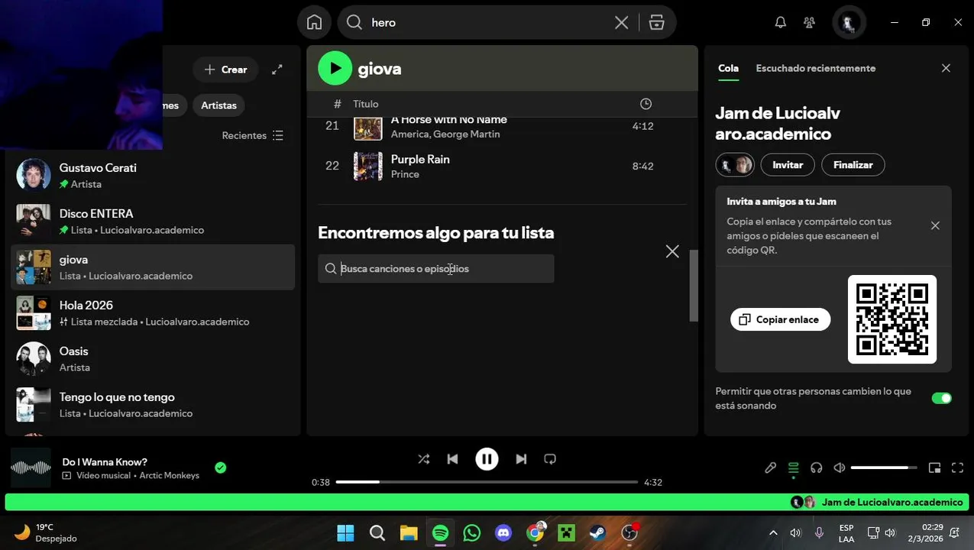Open the user profile avatar menu
This screenshot has height=550, width=974.
pos(849,22)
